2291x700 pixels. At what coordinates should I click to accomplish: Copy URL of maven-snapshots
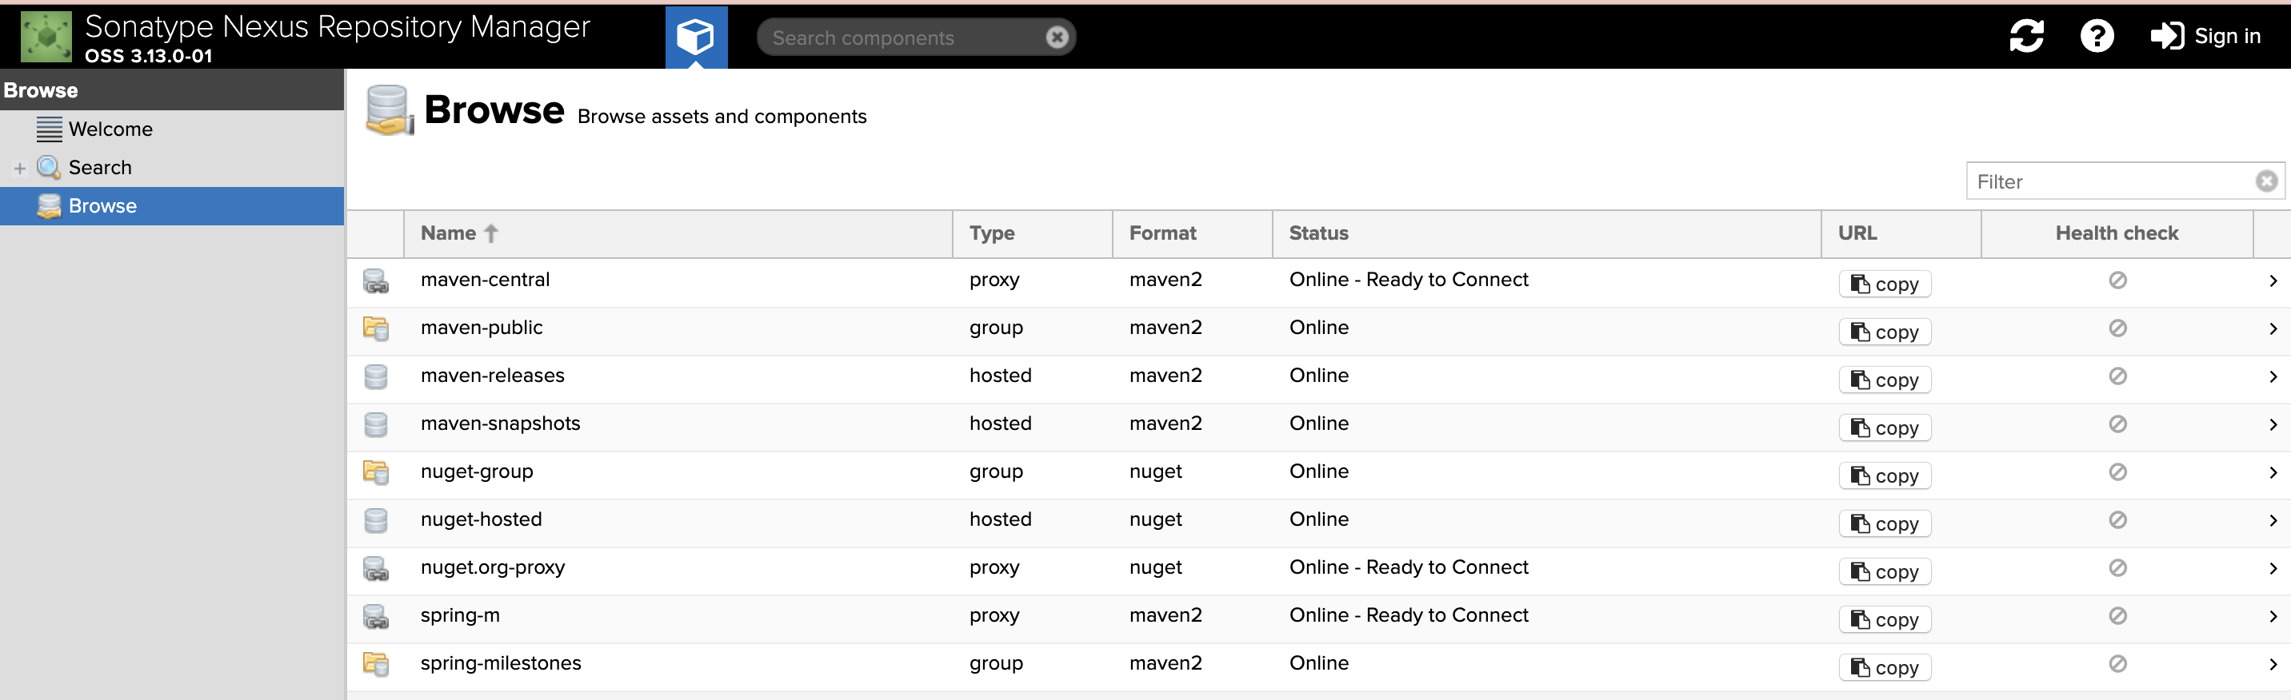[1885, 428]
